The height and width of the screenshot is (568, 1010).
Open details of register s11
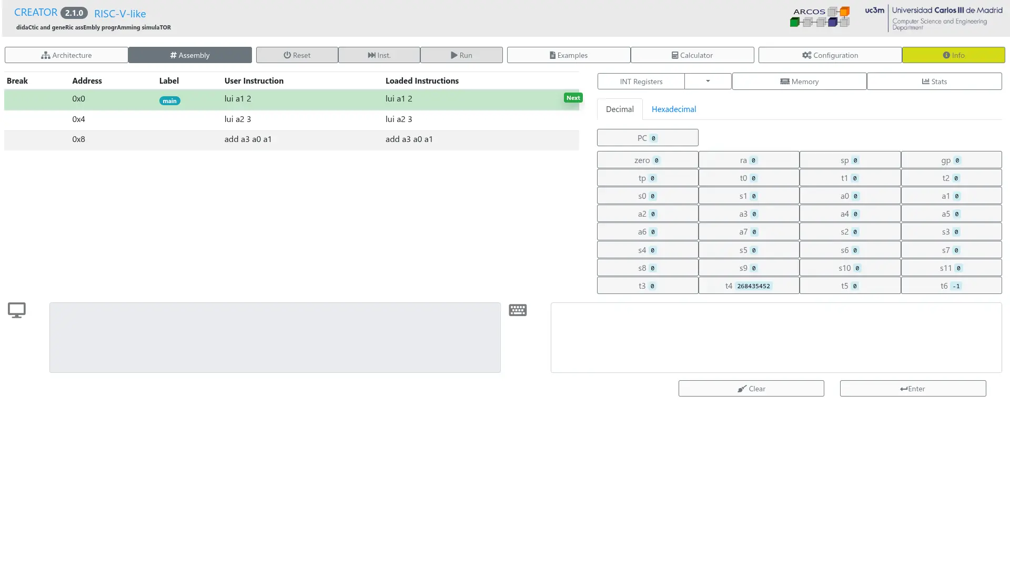951,268
